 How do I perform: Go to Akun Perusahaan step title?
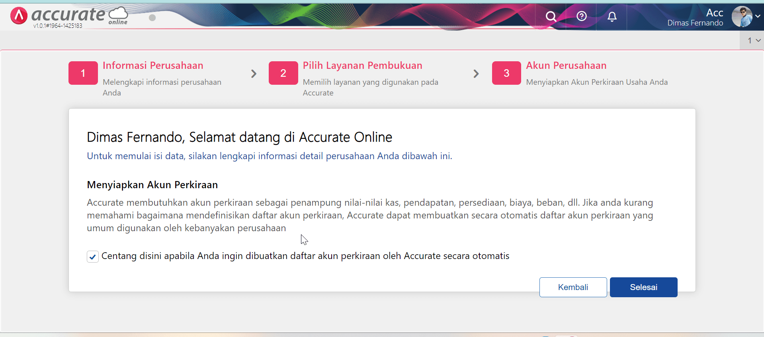pos(566,66)
